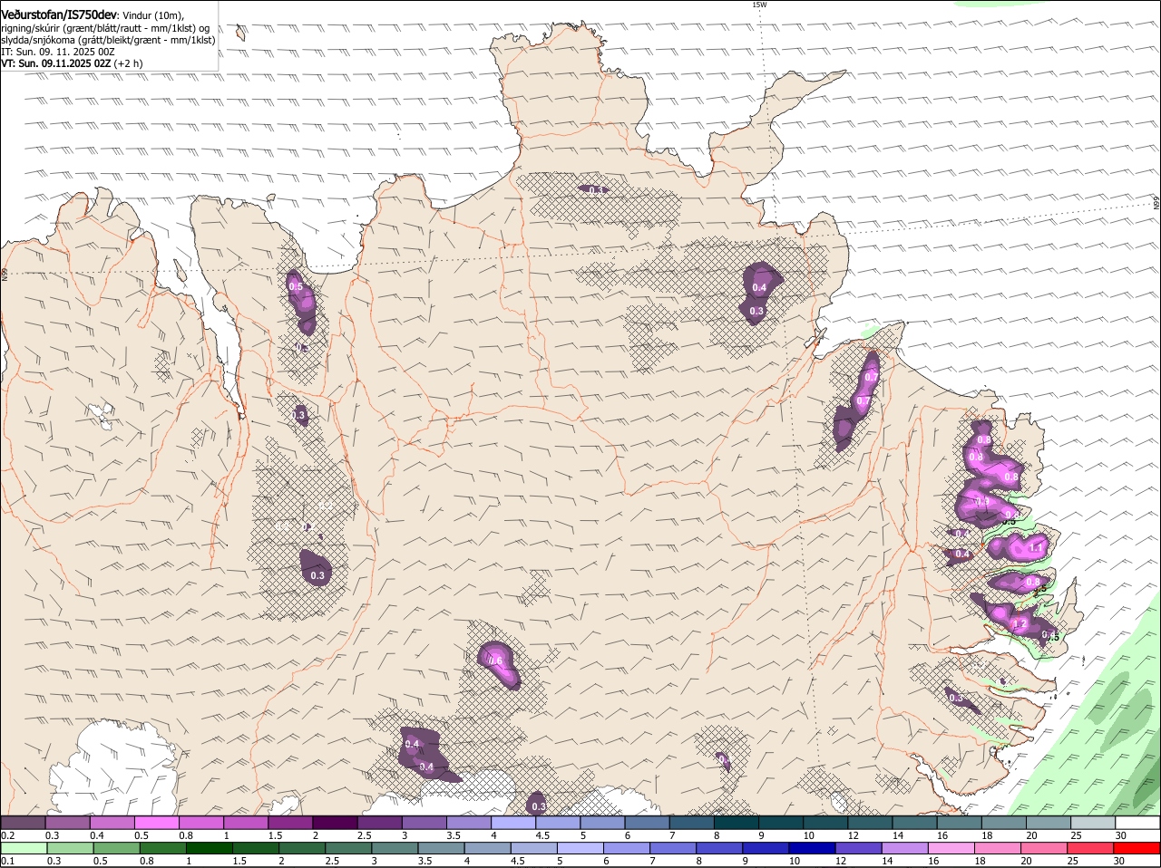This screenshot has width=1161, height=868.
Task: Pick the 3 swatch in lower rain legend
Action: (x=394, y=849)
